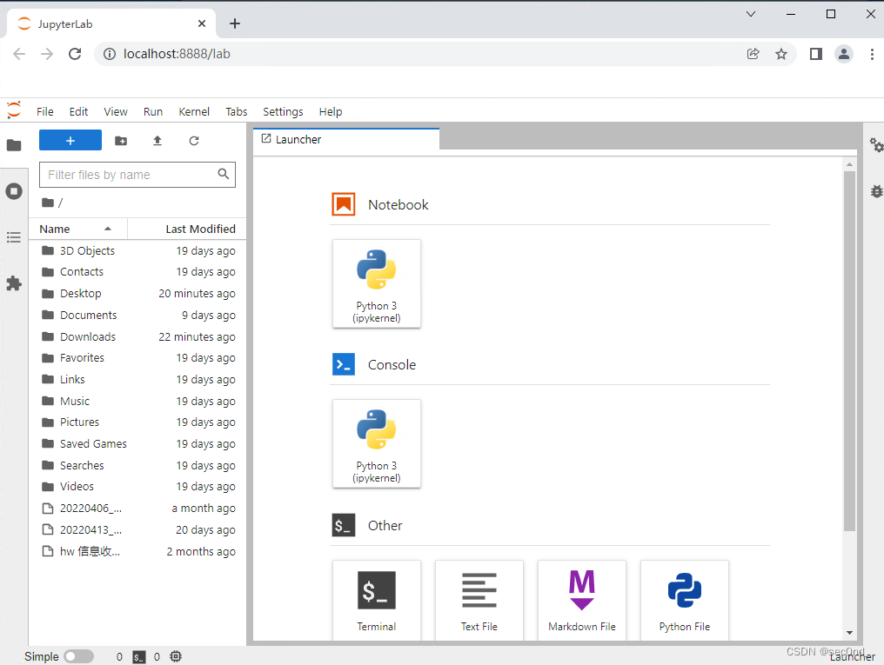
Task: Create a new Text File
Action: point(479,601)
